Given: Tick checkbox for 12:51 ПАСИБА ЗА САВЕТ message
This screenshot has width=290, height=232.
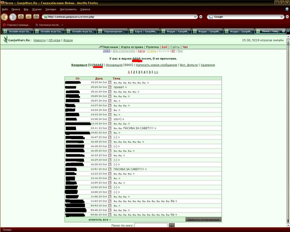Looking at the screenshot, I should (110, 169).
